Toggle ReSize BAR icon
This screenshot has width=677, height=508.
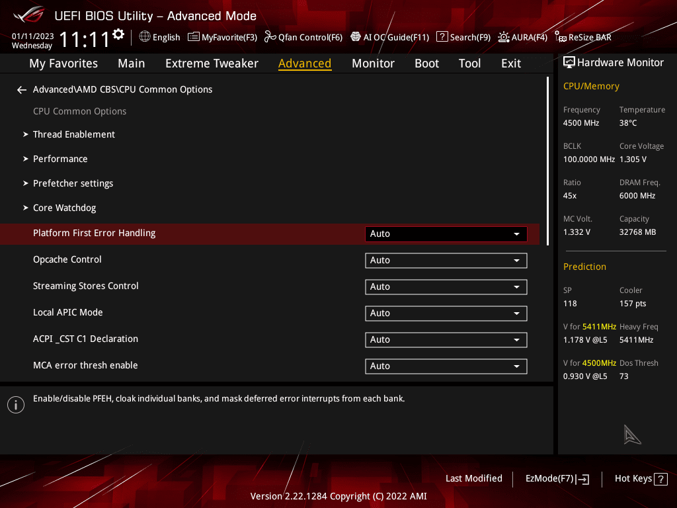(x=561, y=37)
